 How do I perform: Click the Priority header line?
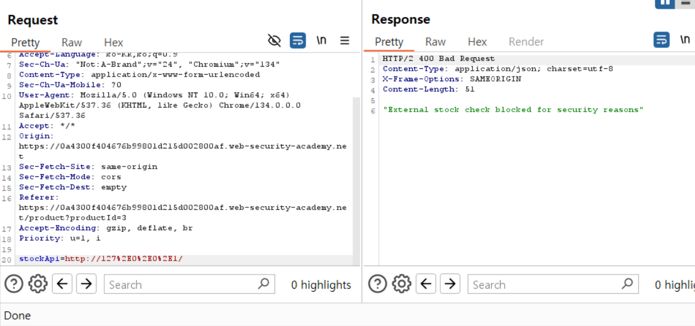pyautogui.click(x=60, y=238)
